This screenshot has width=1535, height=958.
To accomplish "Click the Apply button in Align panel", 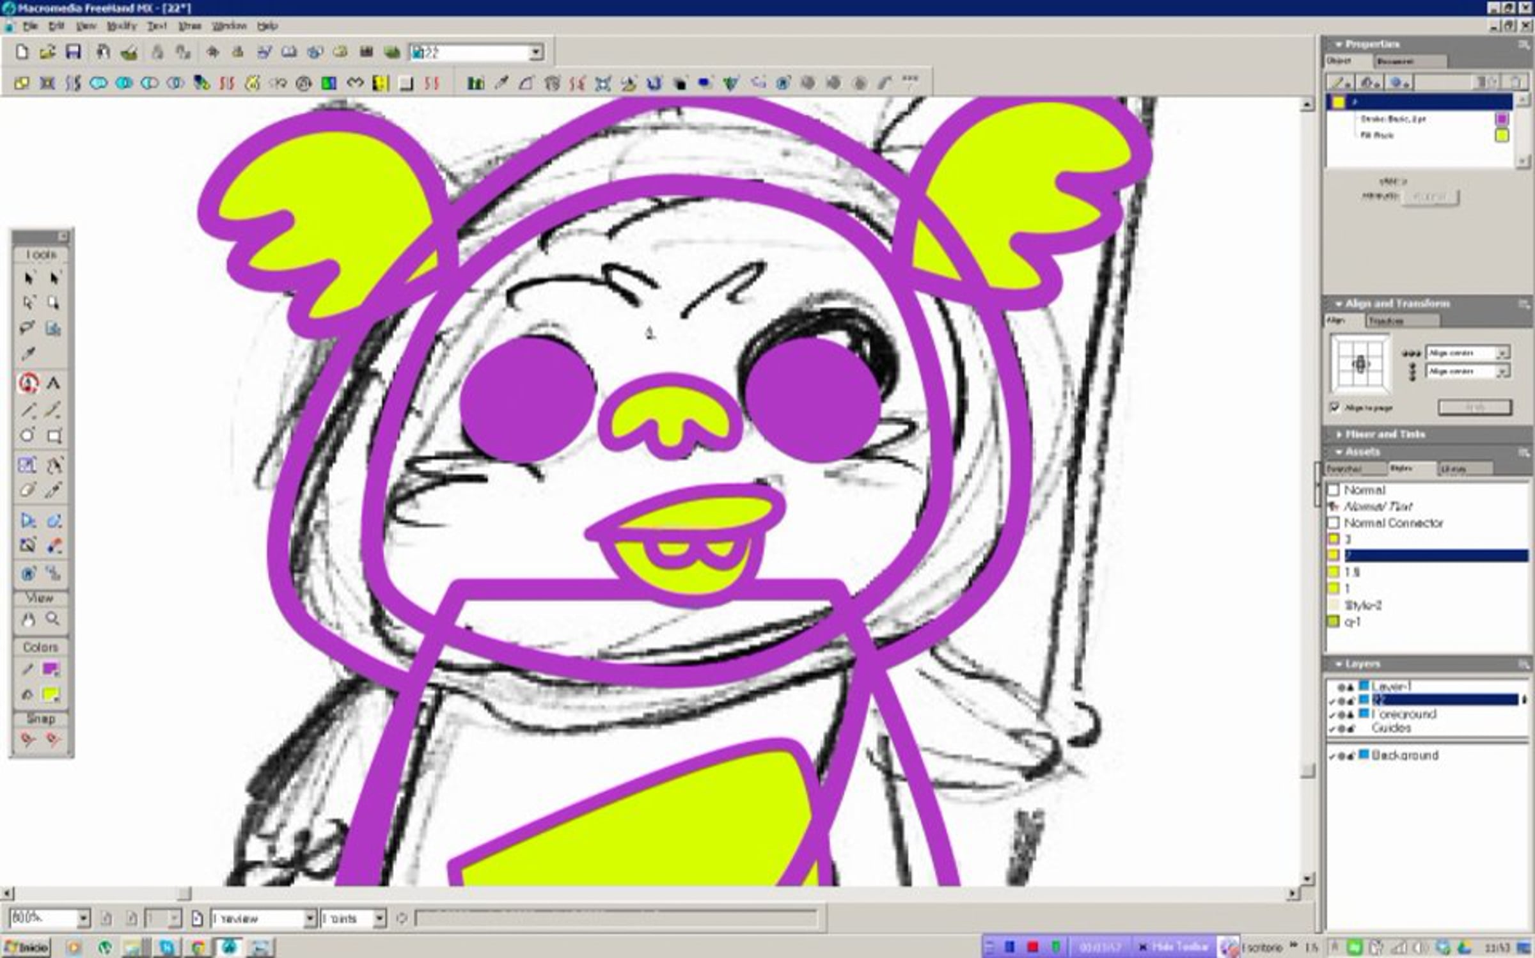I will [1474, 407].
